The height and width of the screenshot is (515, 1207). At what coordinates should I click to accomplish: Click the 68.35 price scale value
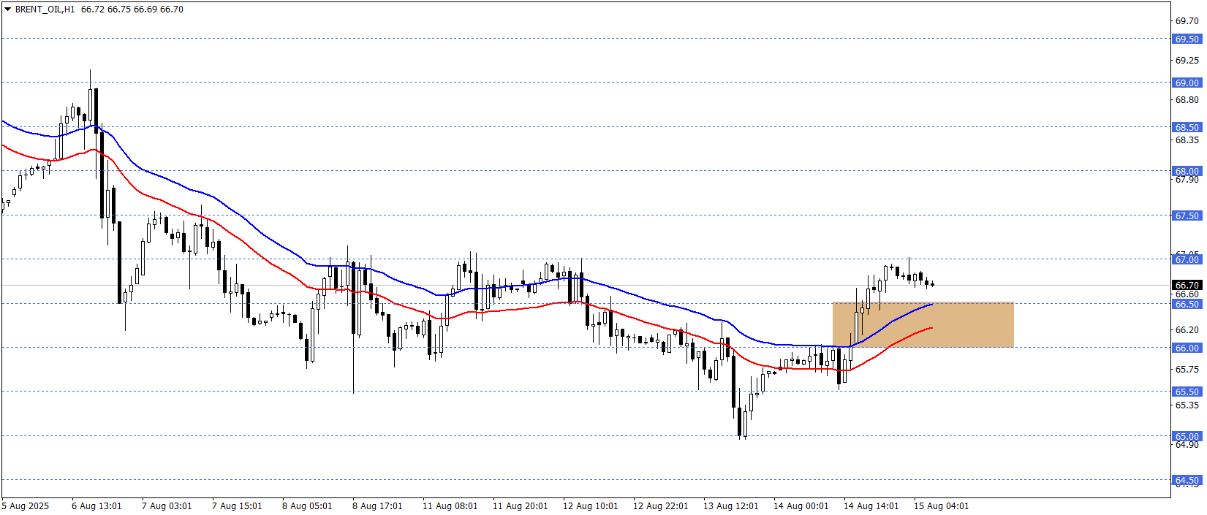tap(1187, 140)
